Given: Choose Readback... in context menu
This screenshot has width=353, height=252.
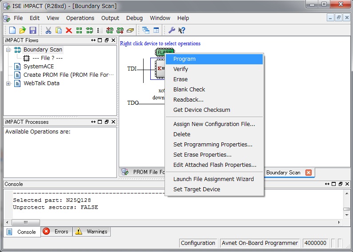Looking at the screenshot, I should tap(214, 99).
